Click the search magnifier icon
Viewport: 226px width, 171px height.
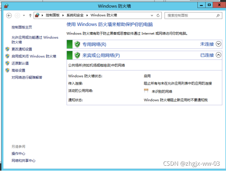click(218, 15)
